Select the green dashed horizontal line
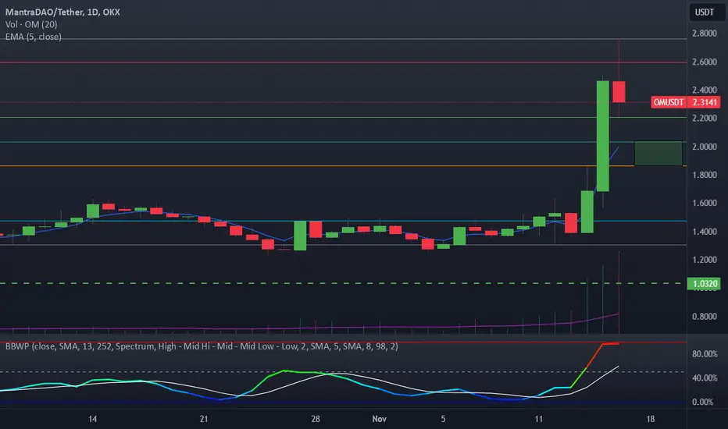Image resolution: width=728 pixels, height=429 pixels. pyautogui.click(x=343, y=283)
